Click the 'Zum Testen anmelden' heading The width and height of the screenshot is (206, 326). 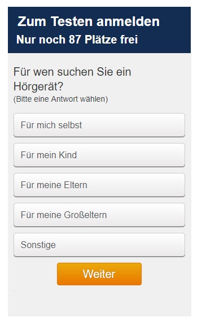point(89,21)
